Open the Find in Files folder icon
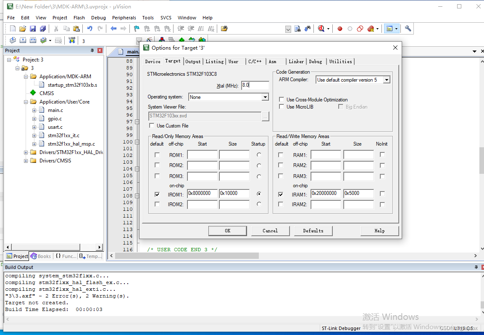The height and width of the screenshot is (335, 484). tap(224, 29)
